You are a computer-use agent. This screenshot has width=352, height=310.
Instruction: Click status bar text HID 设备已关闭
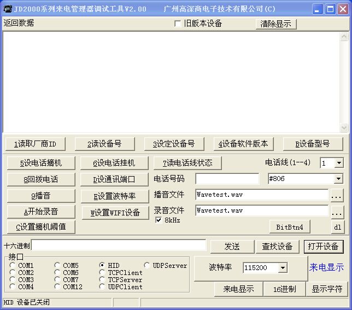(26, 302)
